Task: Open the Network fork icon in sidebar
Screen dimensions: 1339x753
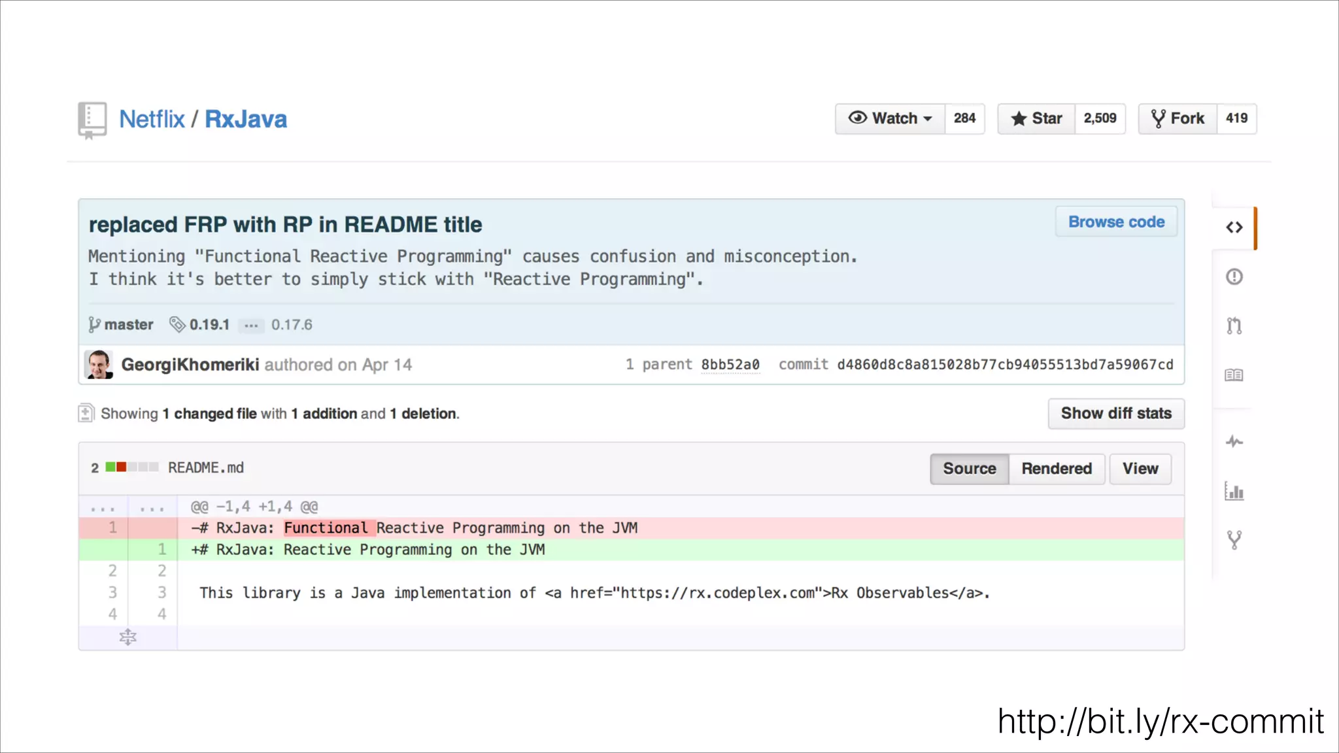Action: pyautogui.click(x=1234, y=540)
